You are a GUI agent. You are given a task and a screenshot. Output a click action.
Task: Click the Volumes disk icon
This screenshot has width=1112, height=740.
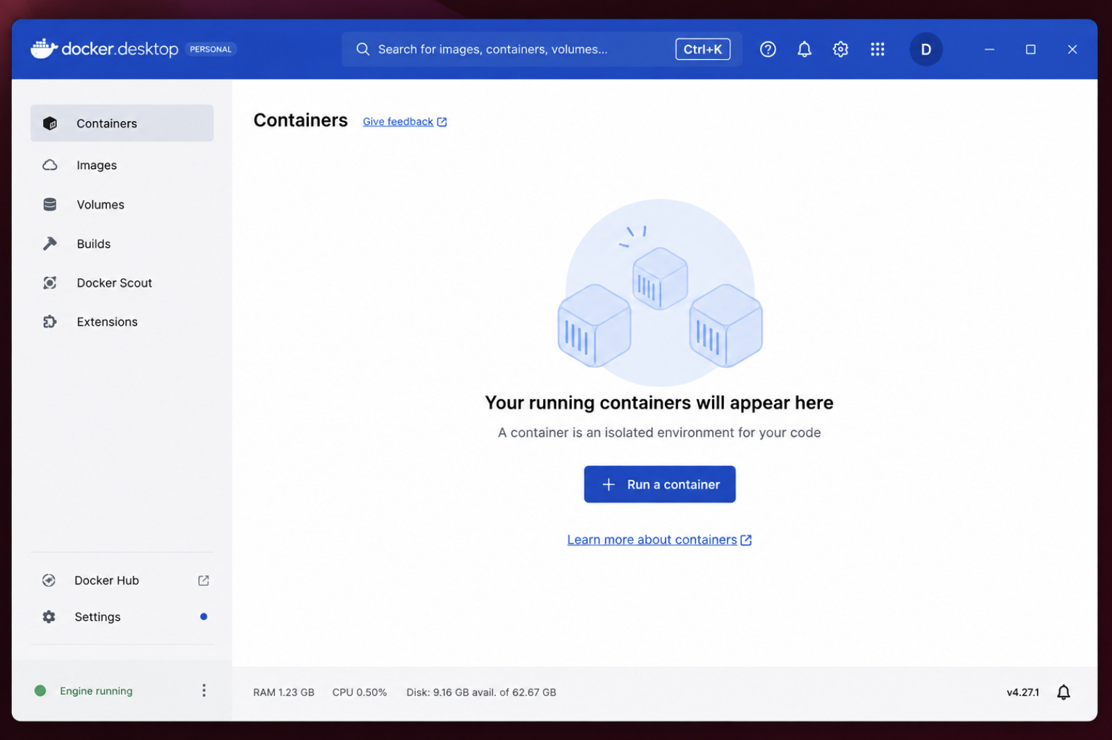point(50,204)
